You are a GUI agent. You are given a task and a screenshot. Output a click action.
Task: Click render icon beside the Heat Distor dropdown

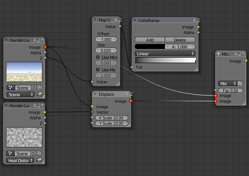tap(39, 160)
